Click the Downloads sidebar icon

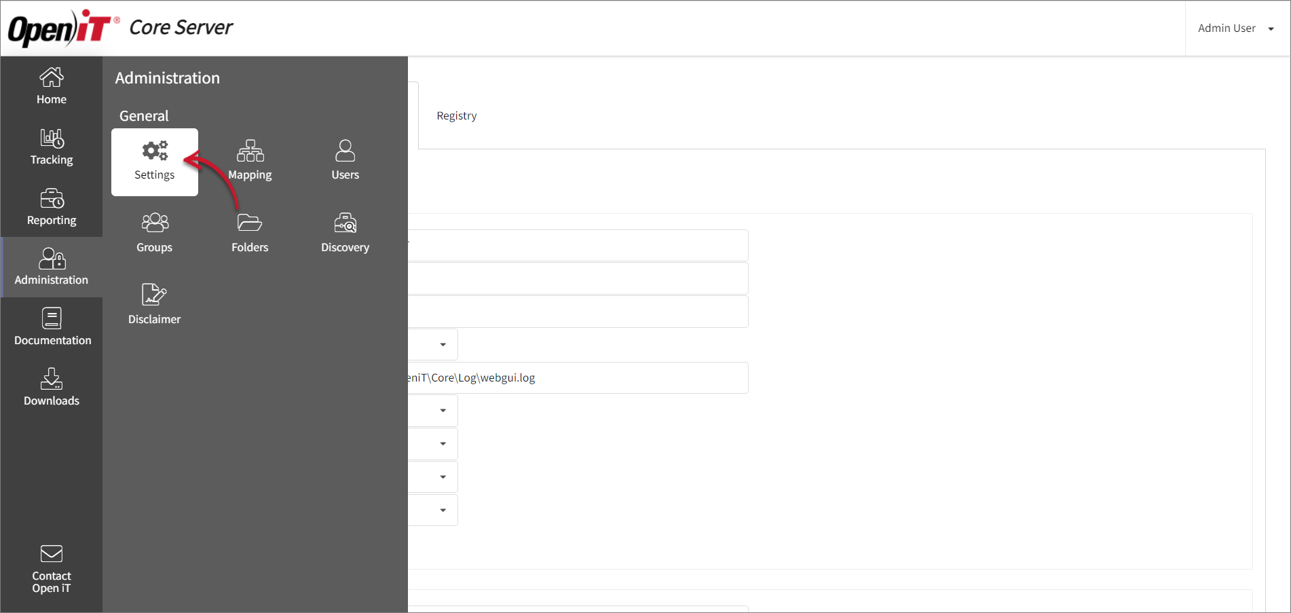click(51, 388)
